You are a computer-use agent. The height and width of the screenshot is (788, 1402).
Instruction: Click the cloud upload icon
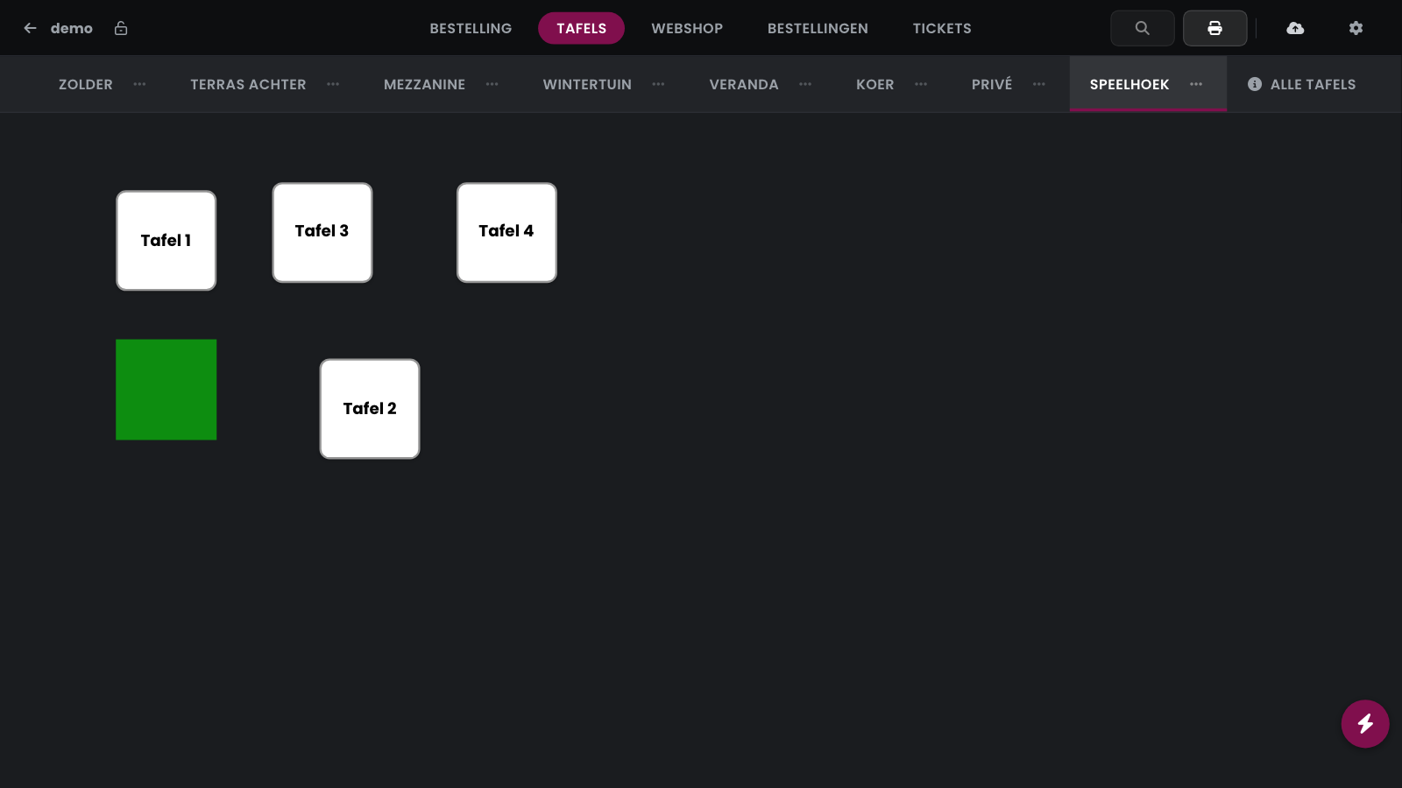[1295, 28]
